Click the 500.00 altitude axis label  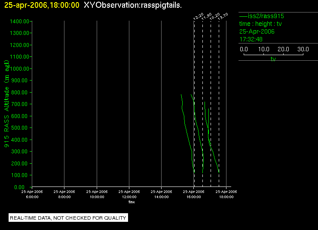coord(19,128)
